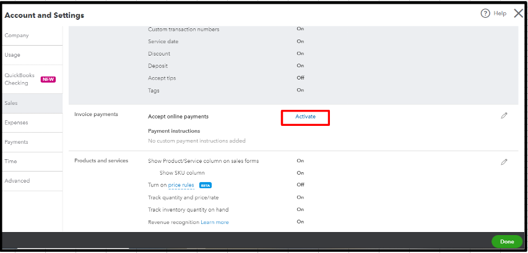The width and height of the screenshot is (528, 253).
Task: Open the Payments settings tab
Action: pyautogui.click(x=16, y=142)
